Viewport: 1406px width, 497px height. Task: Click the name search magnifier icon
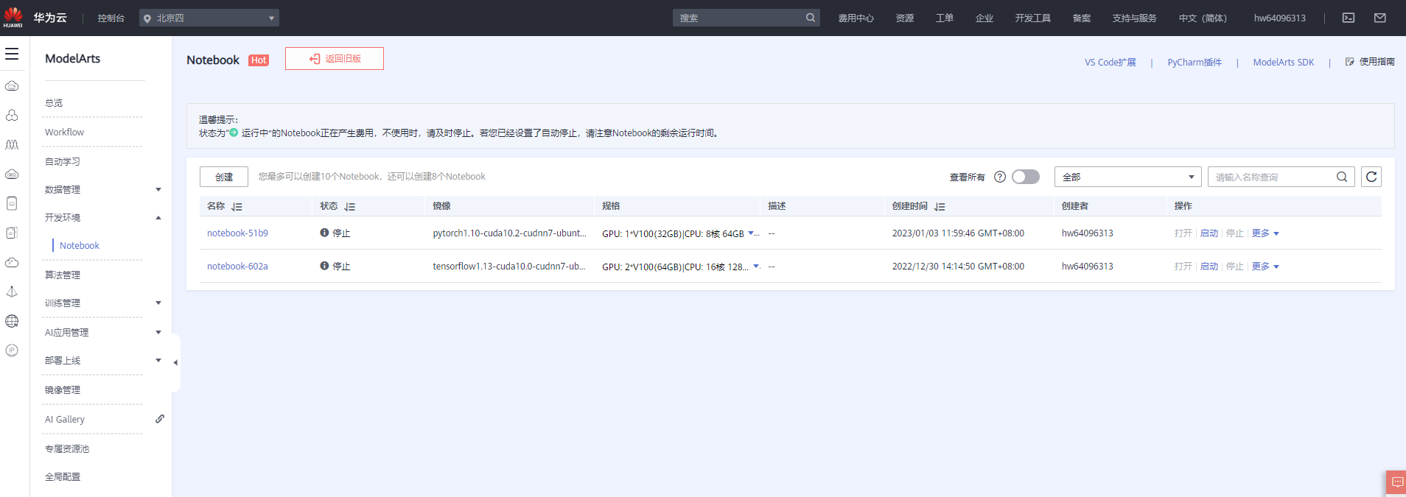[1342, 177]
